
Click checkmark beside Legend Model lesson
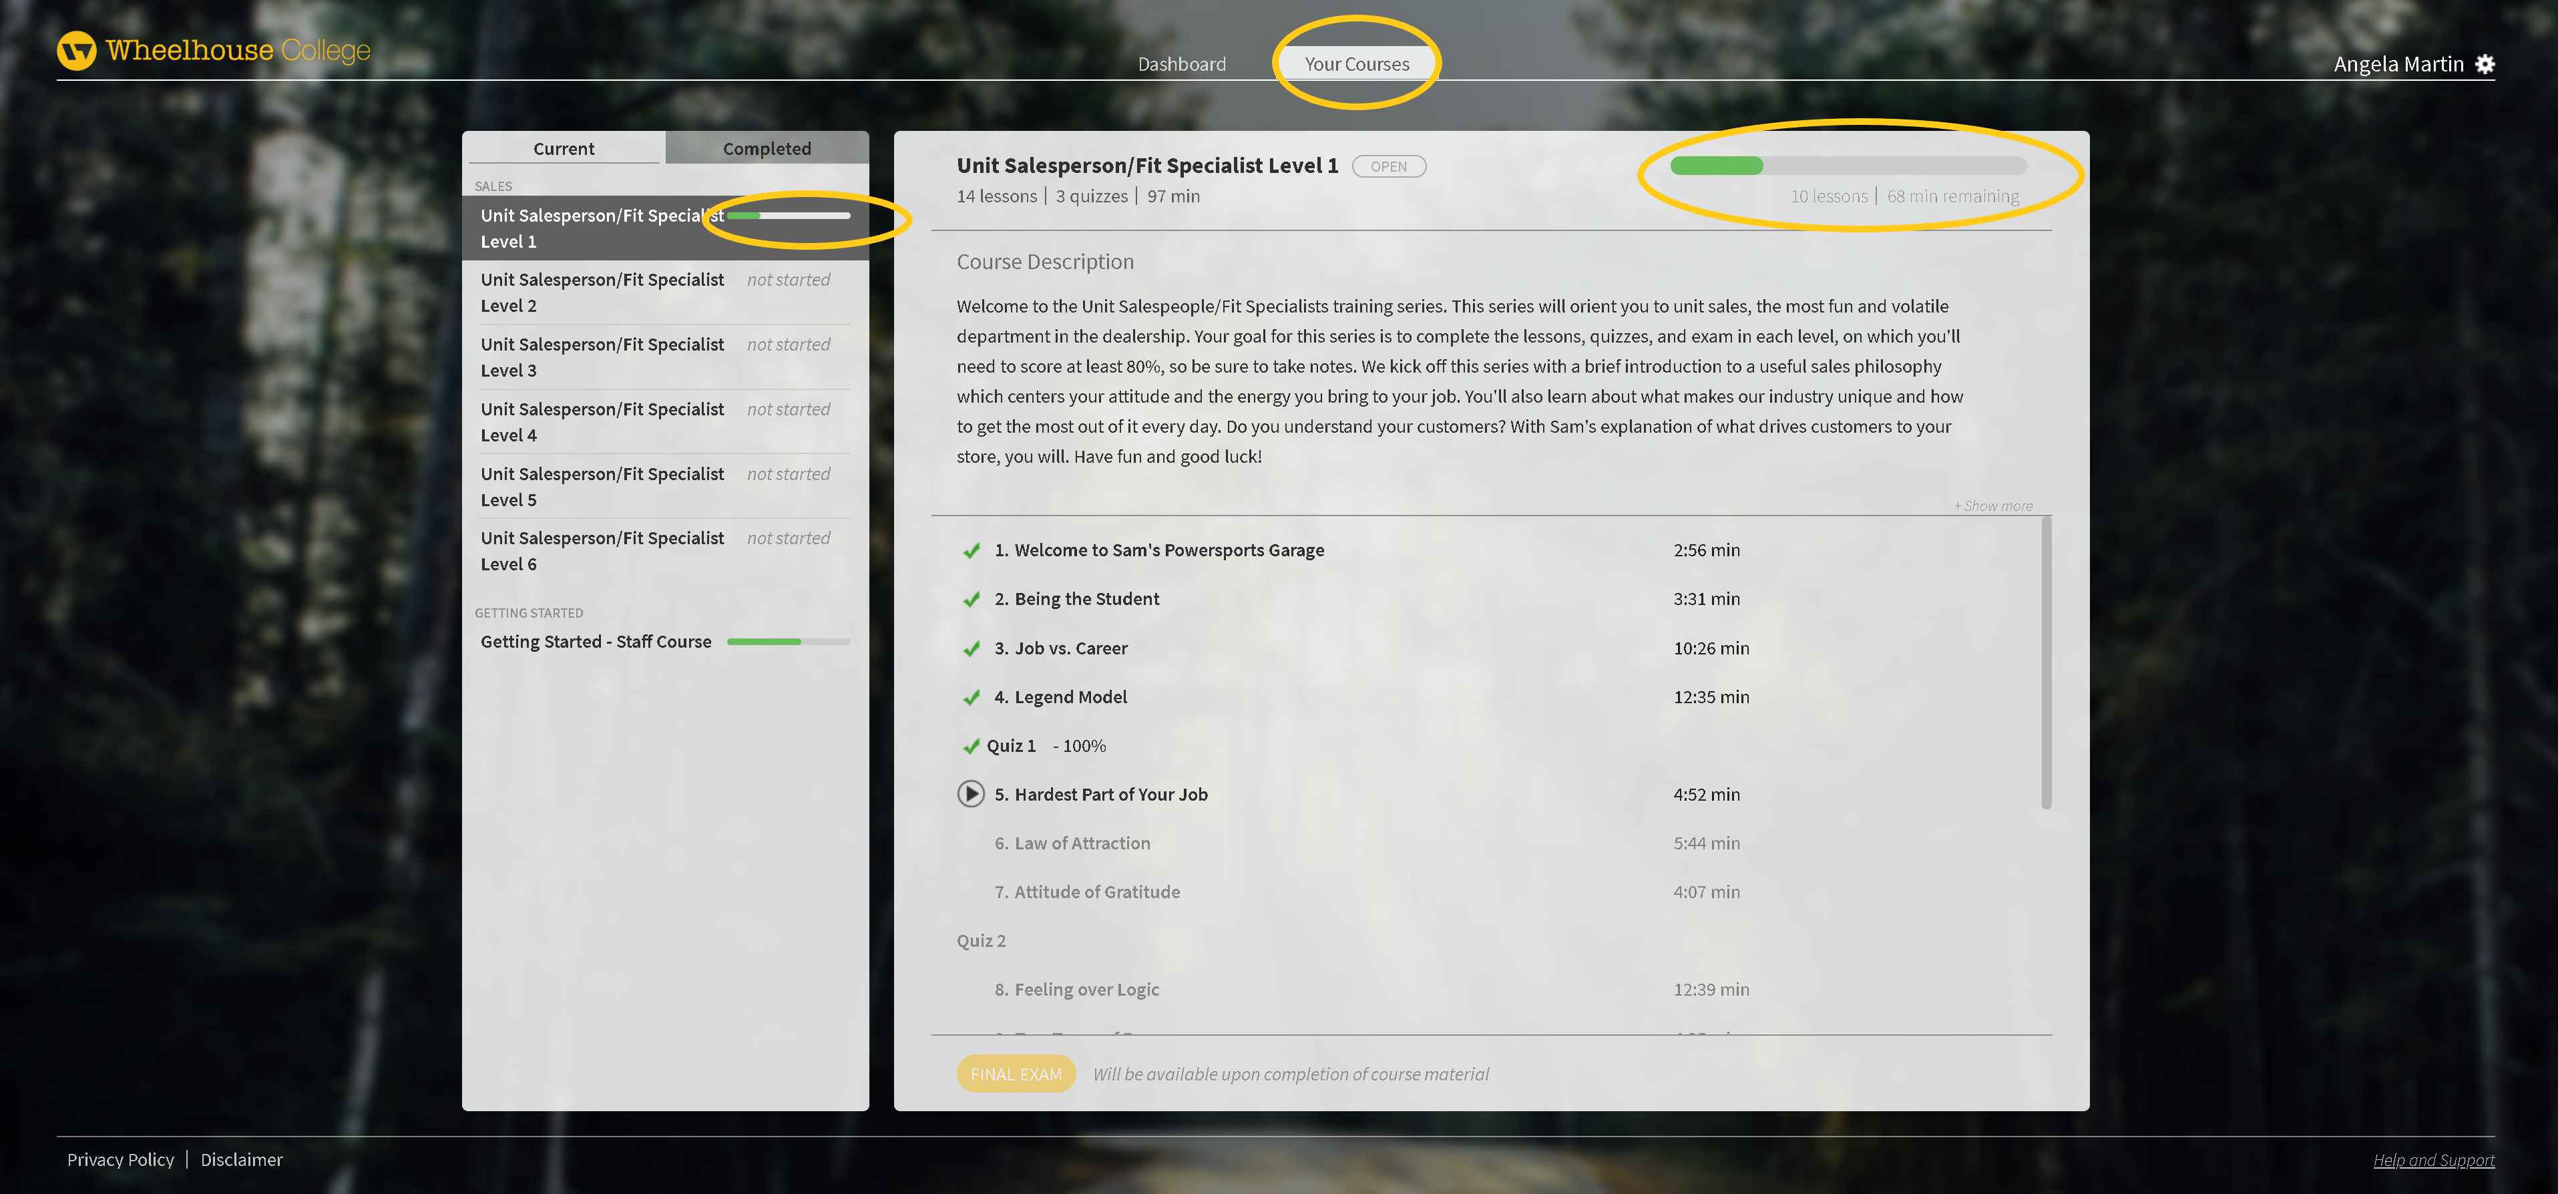click(x=971, y=697)
